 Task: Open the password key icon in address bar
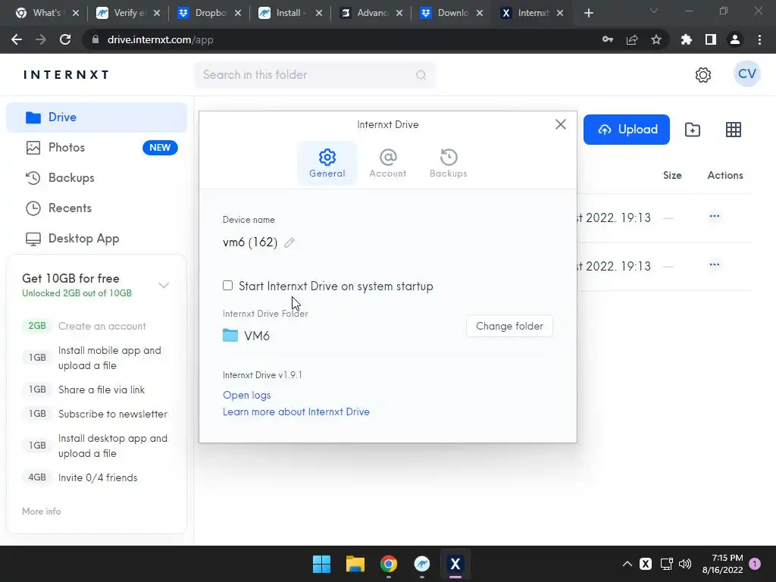pyautogui.click(x=608, y=39)
